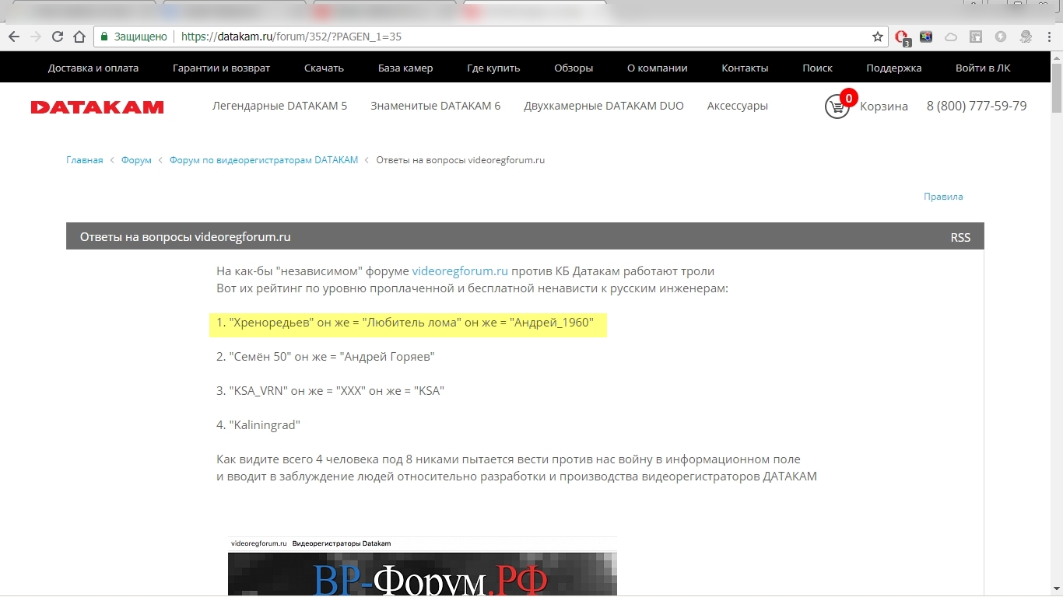Go to the browser home page icon
This screenshot has width=1063, height=597.
[x=79, y=37]
